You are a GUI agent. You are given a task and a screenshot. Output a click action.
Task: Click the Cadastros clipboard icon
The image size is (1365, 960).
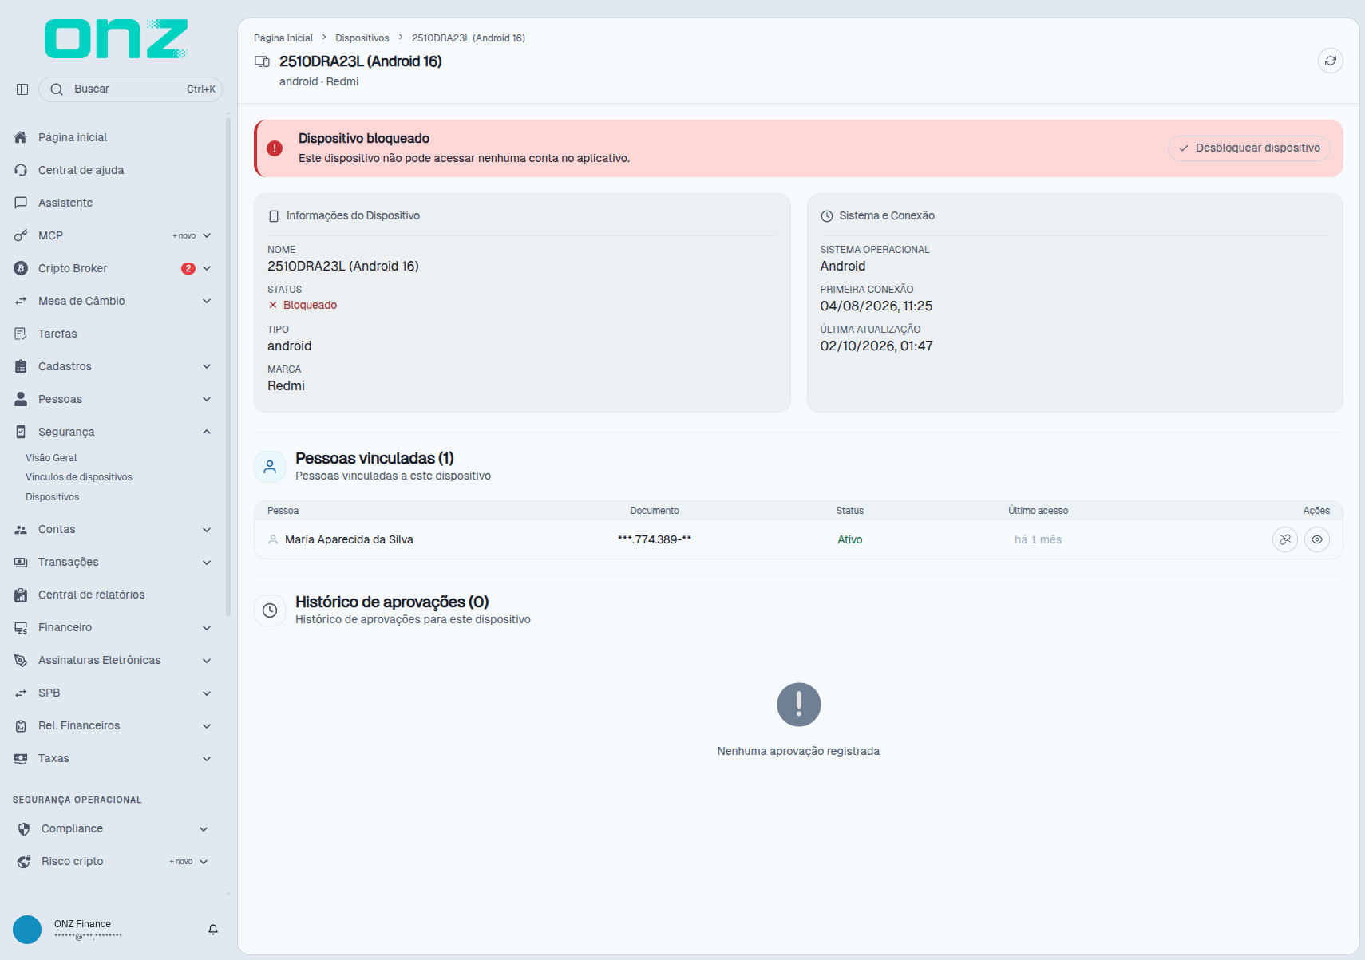click(x=21, y=366)
